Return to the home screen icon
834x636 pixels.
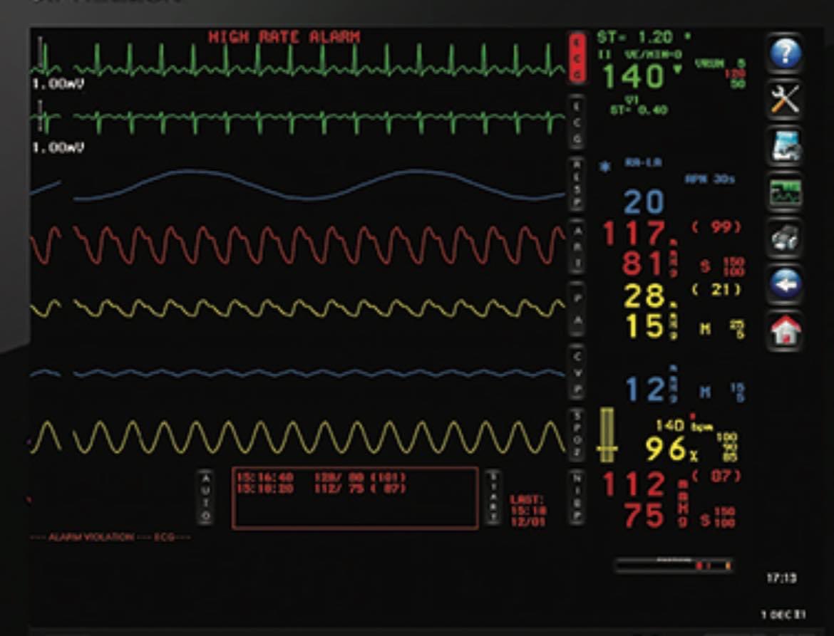point(785,331)
